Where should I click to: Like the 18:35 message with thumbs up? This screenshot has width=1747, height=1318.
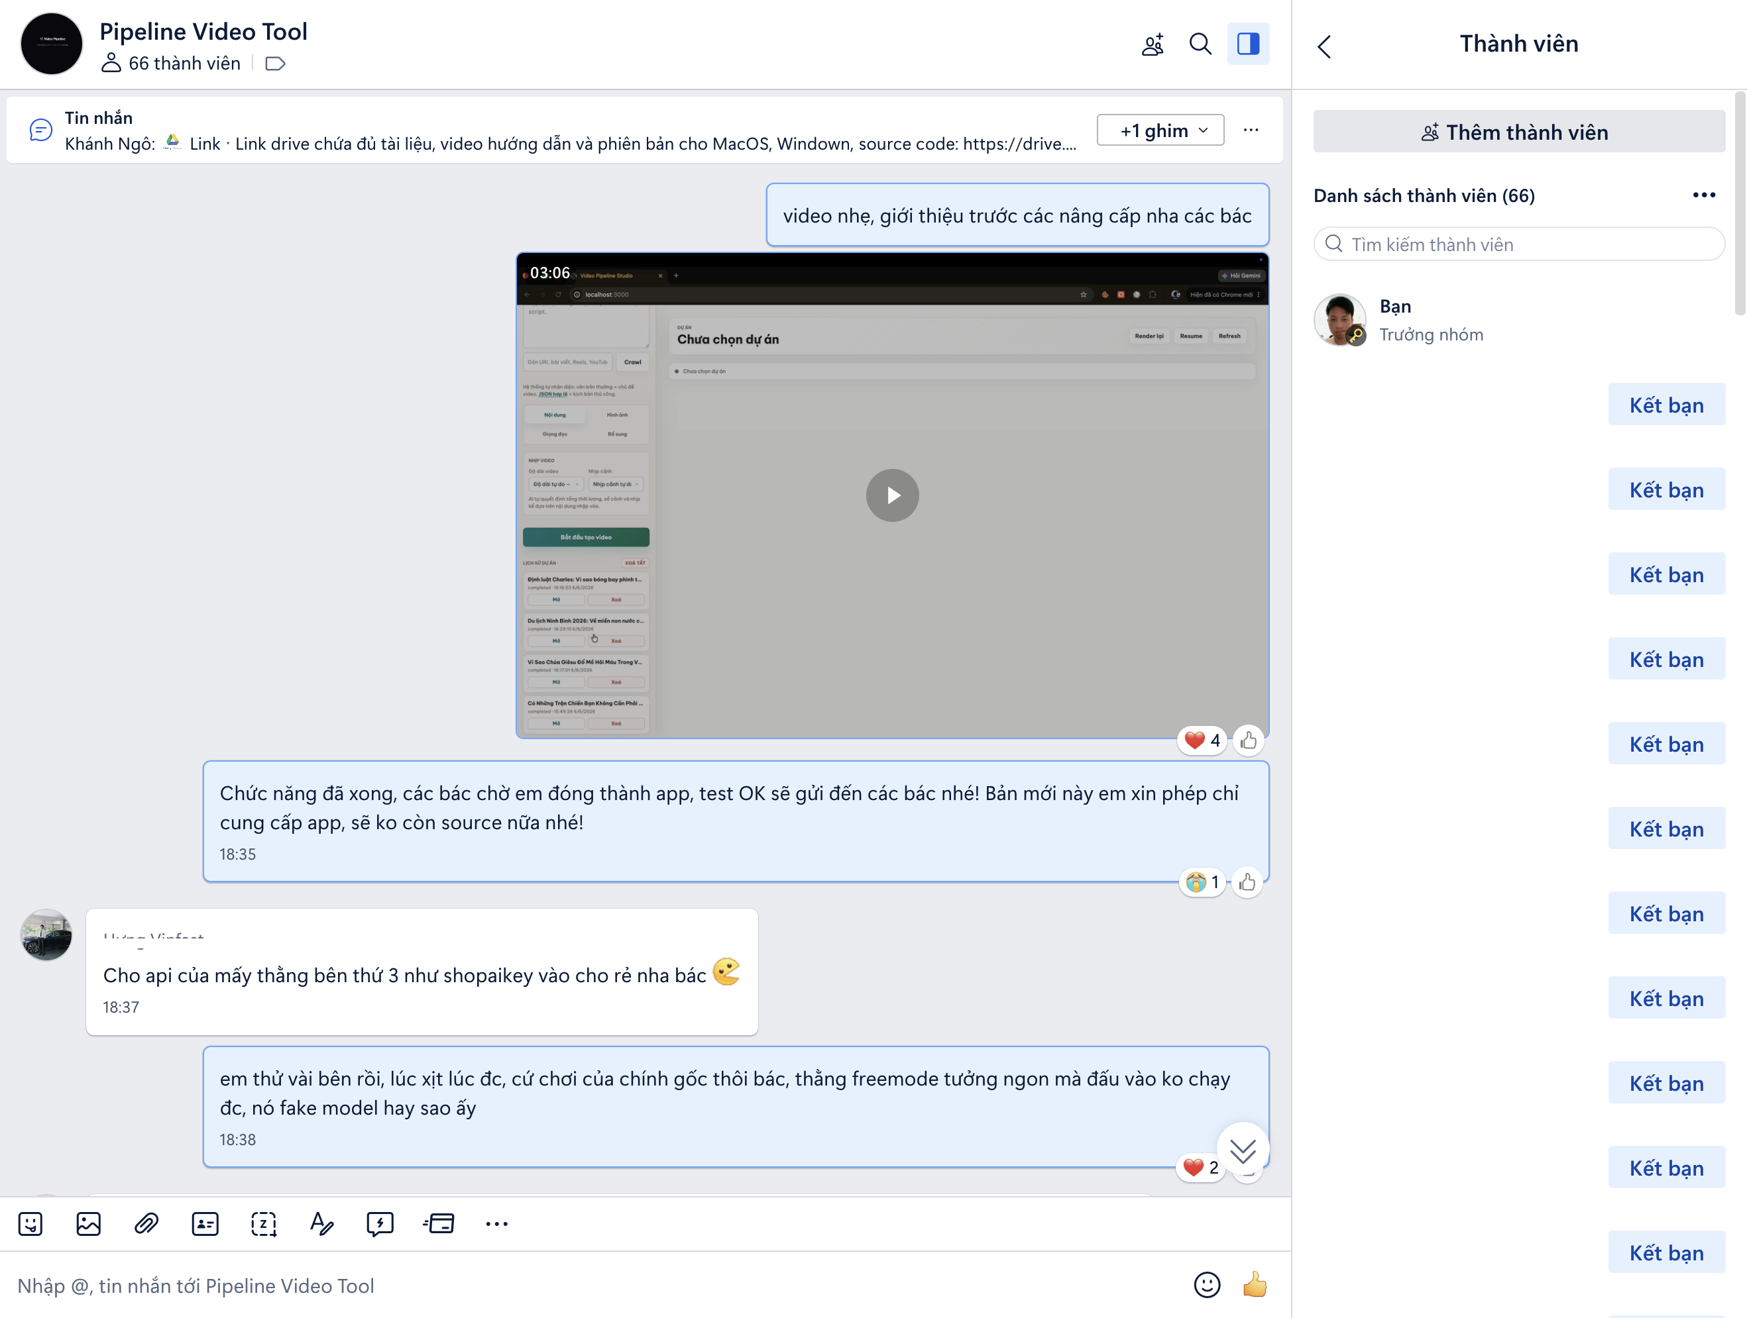[x=1247, y=882]
